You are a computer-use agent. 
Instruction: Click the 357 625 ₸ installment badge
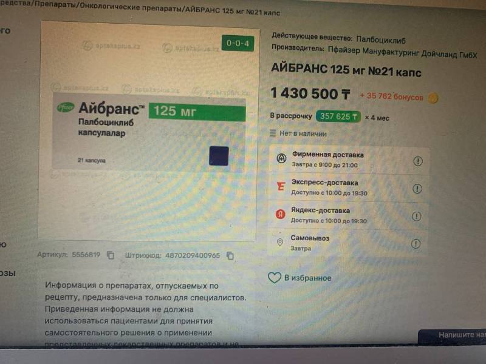click(x=338, y=116)
